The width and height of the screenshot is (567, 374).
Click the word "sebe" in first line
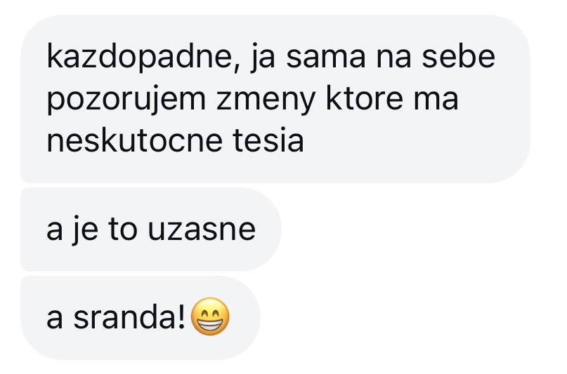[459, 58]
